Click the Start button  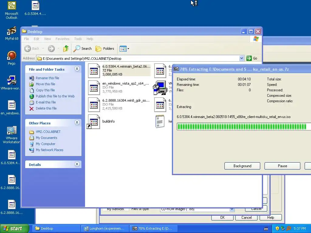[x=14, y=228]
